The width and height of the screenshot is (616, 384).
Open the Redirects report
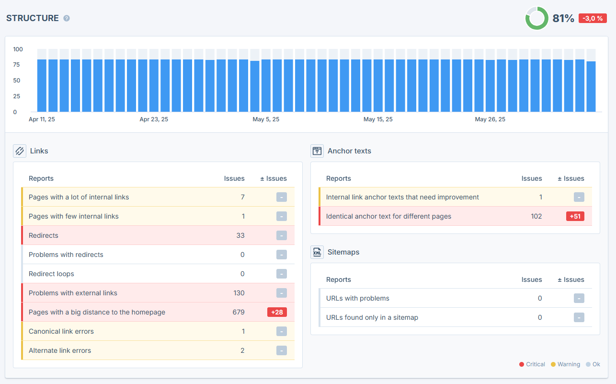tap(158, 235)
